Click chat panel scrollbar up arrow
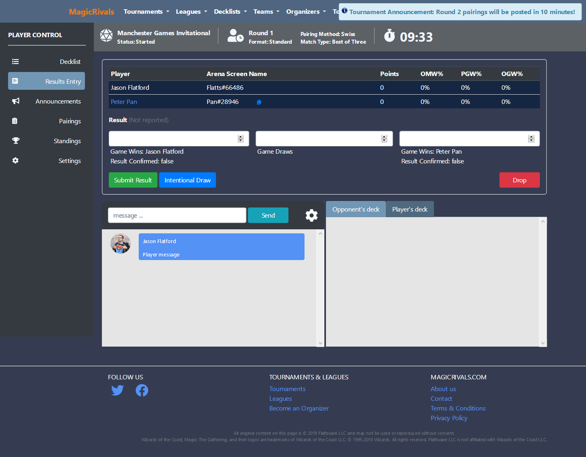This screenshot has width=586, height=457. (x=320, y=233)
